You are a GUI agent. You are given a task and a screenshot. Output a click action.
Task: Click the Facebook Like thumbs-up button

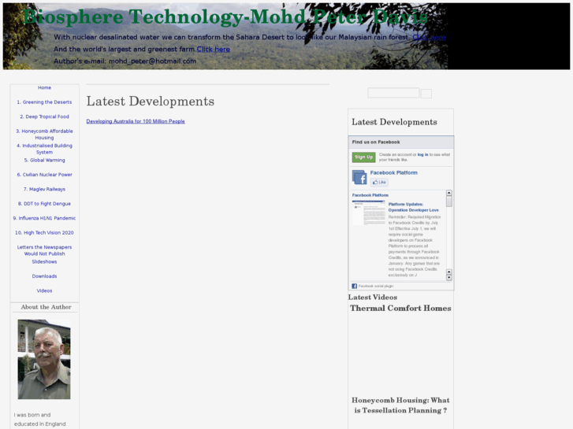(x=379, y=182)
